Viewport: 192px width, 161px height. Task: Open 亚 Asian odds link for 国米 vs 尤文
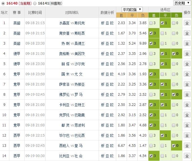(107, 74)
